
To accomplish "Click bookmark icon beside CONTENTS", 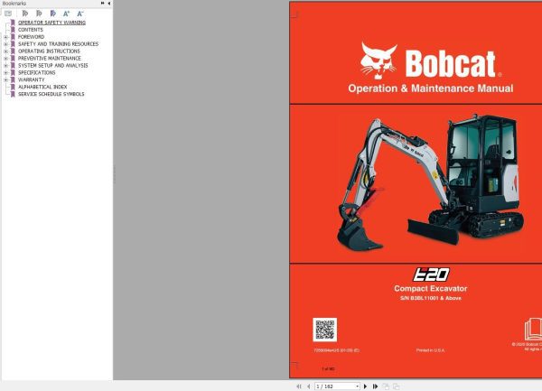I will click(x=13, y=30).
